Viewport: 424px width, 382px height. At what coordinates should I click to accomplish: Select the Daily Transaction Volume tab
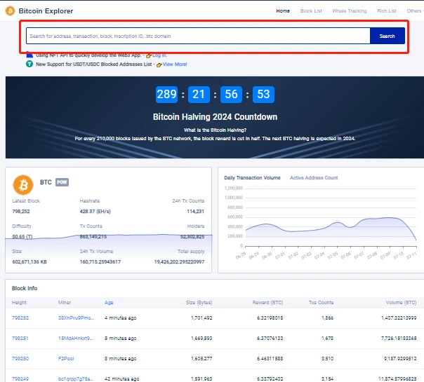(x=252, y=178)
